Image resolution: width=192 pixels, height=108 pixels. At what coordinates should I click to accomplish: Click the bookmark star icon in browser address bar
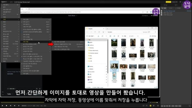coord(143,12)
